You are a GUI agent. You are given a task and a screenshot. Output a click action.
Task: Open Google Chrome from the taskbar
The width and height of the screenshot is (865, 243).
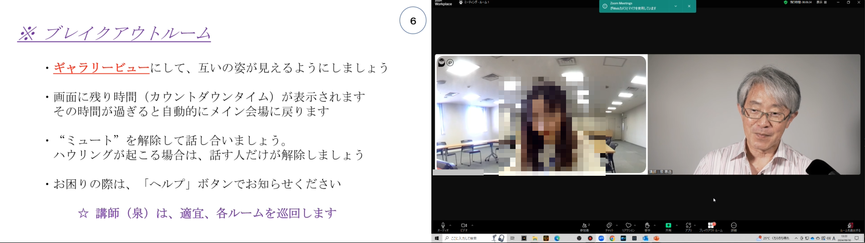[x=612, y=238]
